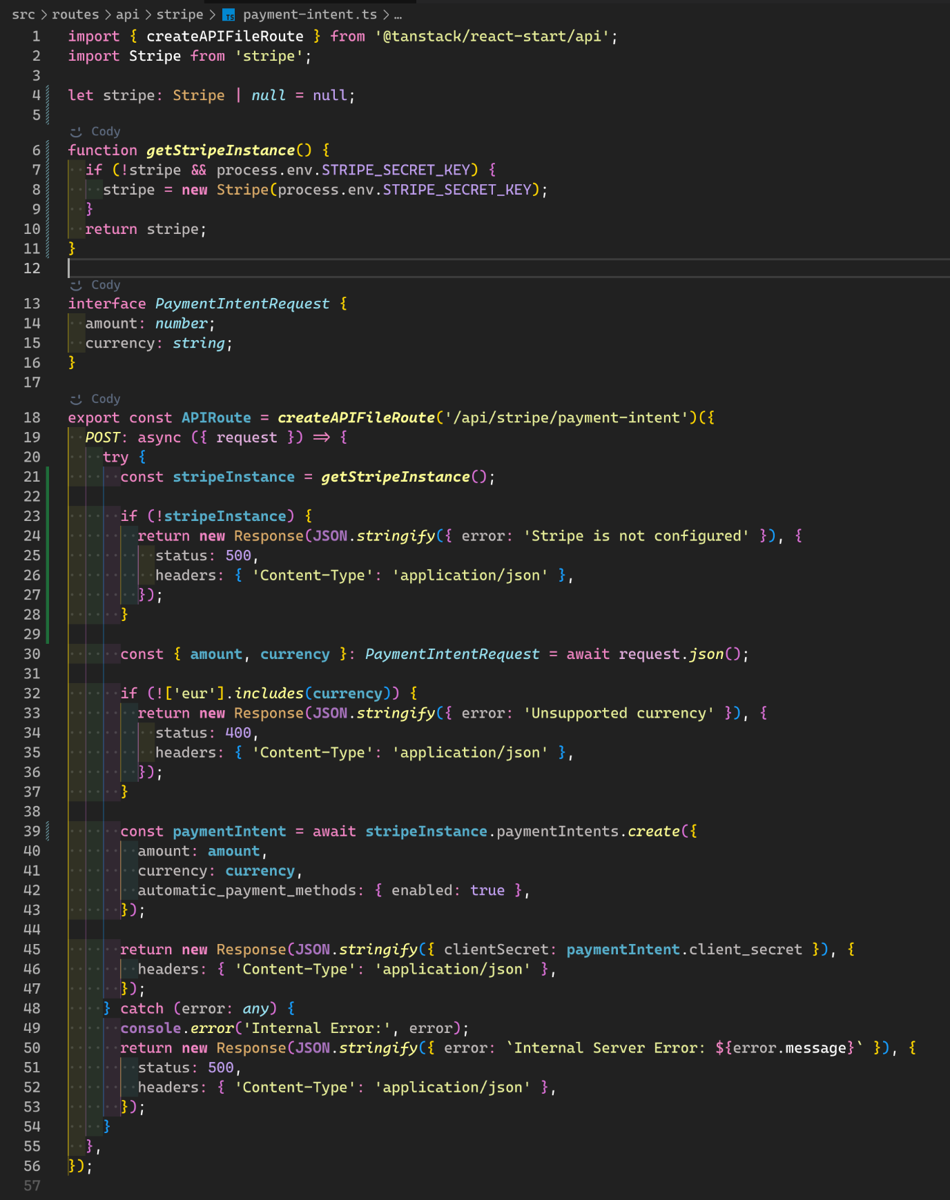
Task: Click 'console.error' call on line 49
Action: point(177,1028)
